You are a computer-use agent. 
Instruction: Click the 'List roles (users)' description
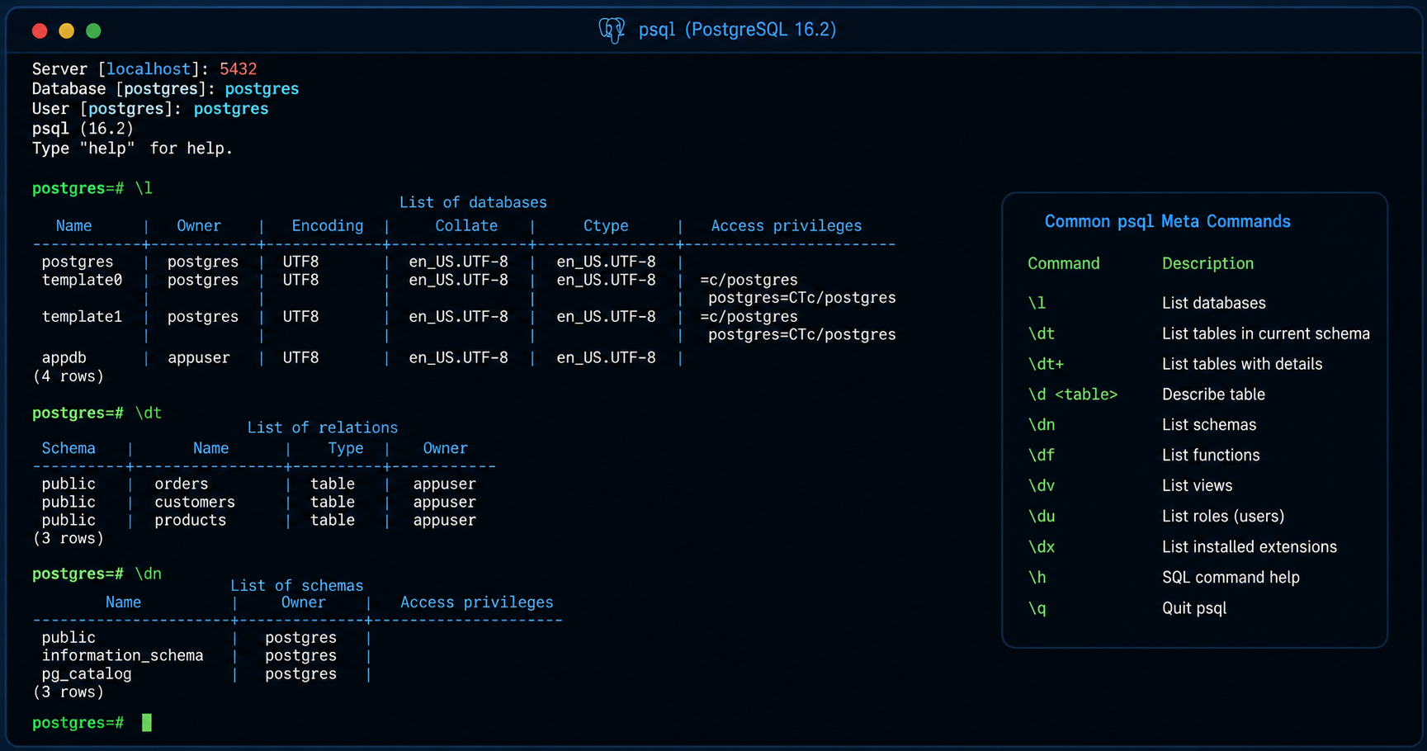1223,517
